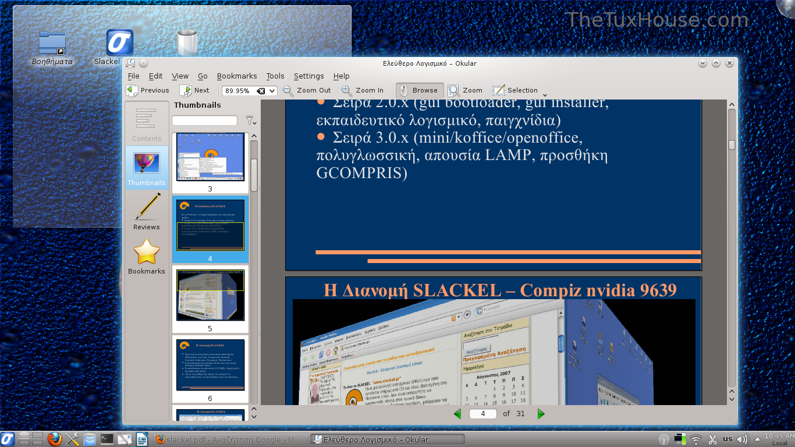Select page 6 thumbnail

(210, 369)
